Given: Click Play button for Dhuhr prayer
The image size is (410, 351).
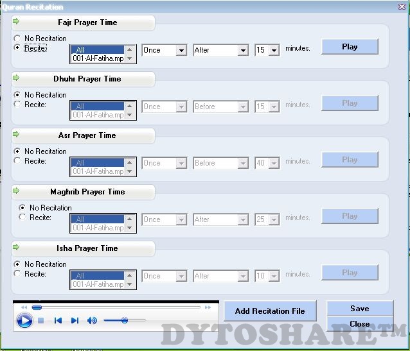Looking at the screenshot, I should [350, 103].
